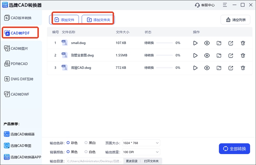
Task: Share 房屋CAD.dwg with the export icon
Action: click(x=231, y=68)
